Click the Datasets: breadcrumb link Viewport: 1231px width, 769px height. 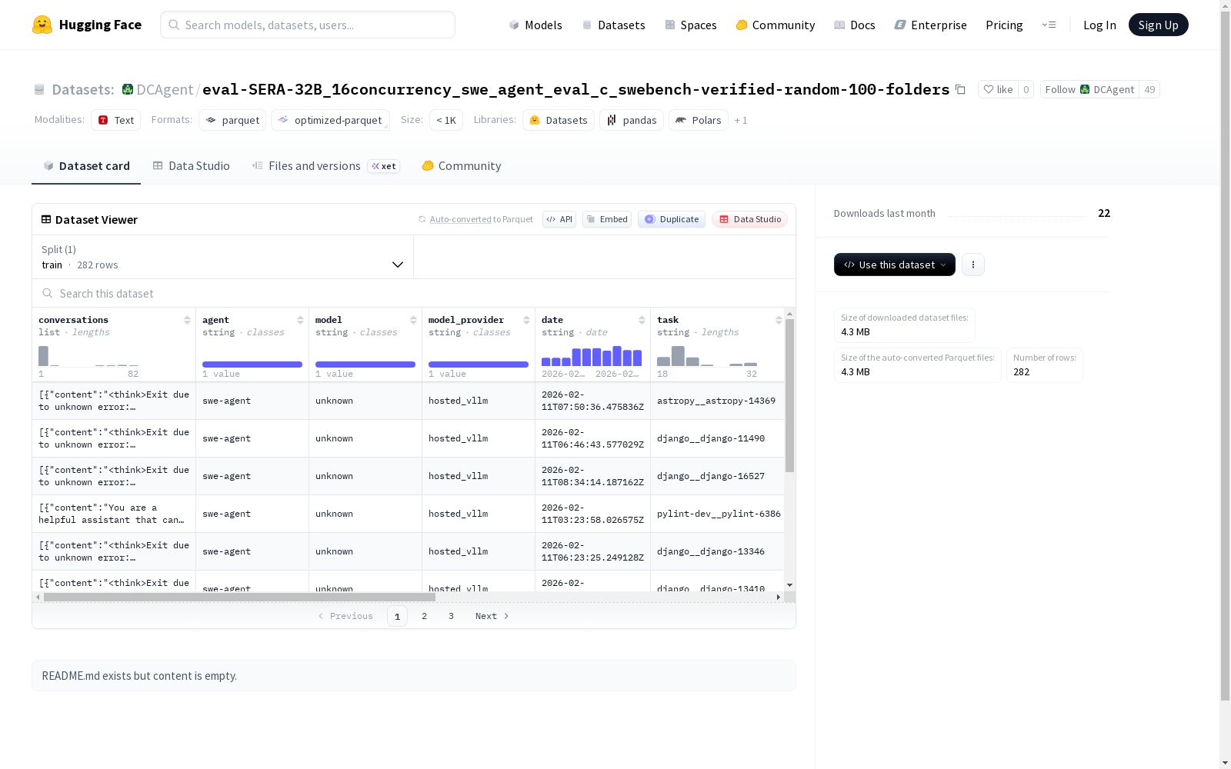pyautogui.click(x=83, y=89)
